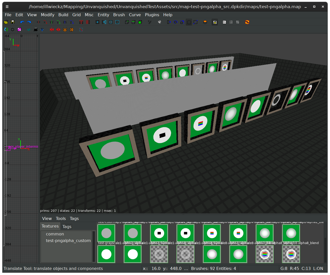Click the pink C plugin icon
This screenshot has width=330, height=275.
click(19, 29)
